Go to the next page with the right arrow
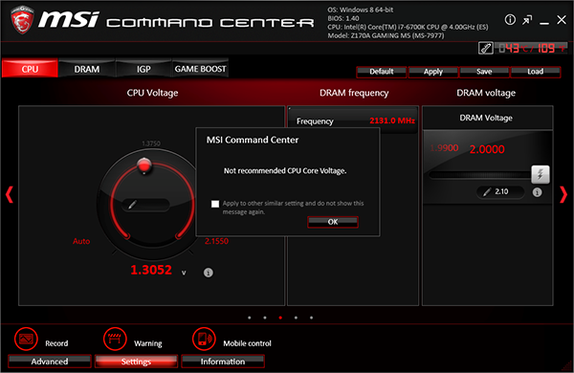 pyautogui.click(x=563, y=194)
